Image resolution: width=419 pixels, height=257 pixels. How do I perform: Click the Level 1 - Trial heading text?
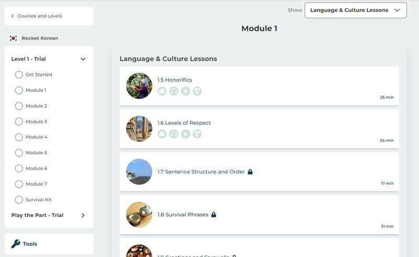[29, 59]
